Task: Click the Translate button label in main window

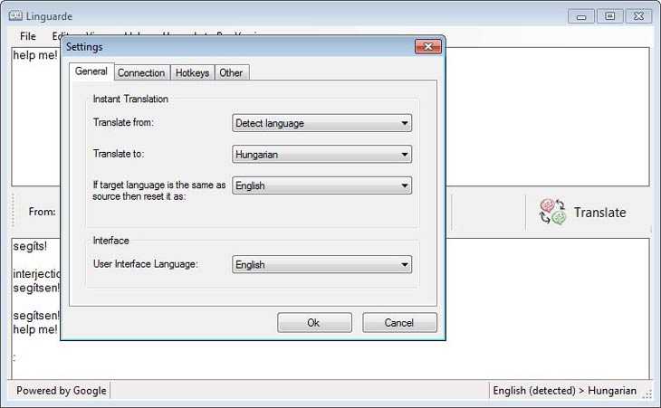Action: click(x=599, y=213)
